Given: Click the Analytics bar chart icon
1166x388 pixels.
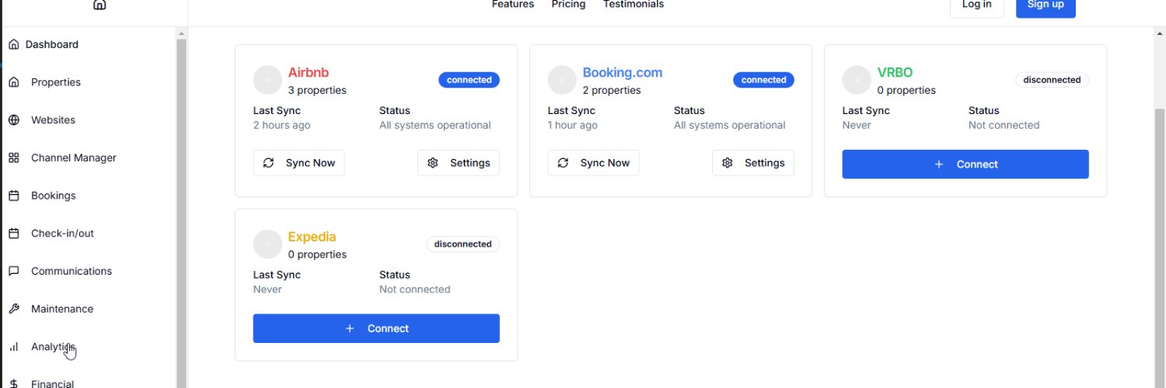Looking at the screenshot, I should 14,347.
